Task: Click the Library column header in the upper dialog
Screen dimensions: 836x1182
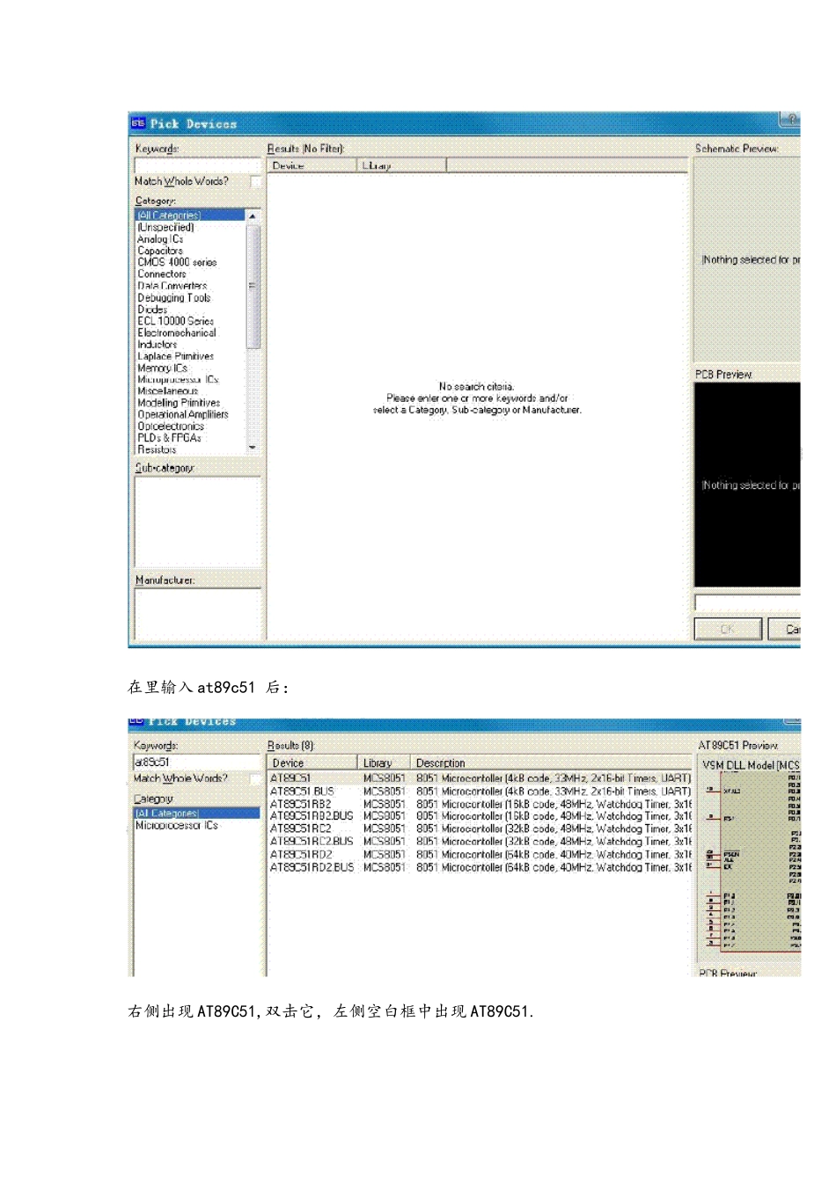Action: click(402, 165)
